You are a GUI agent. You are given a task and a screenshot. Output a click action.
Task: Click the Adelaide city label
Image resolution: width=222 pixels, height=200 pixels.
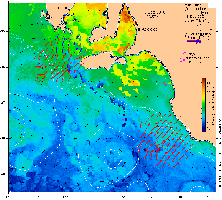tap(150, 29)
